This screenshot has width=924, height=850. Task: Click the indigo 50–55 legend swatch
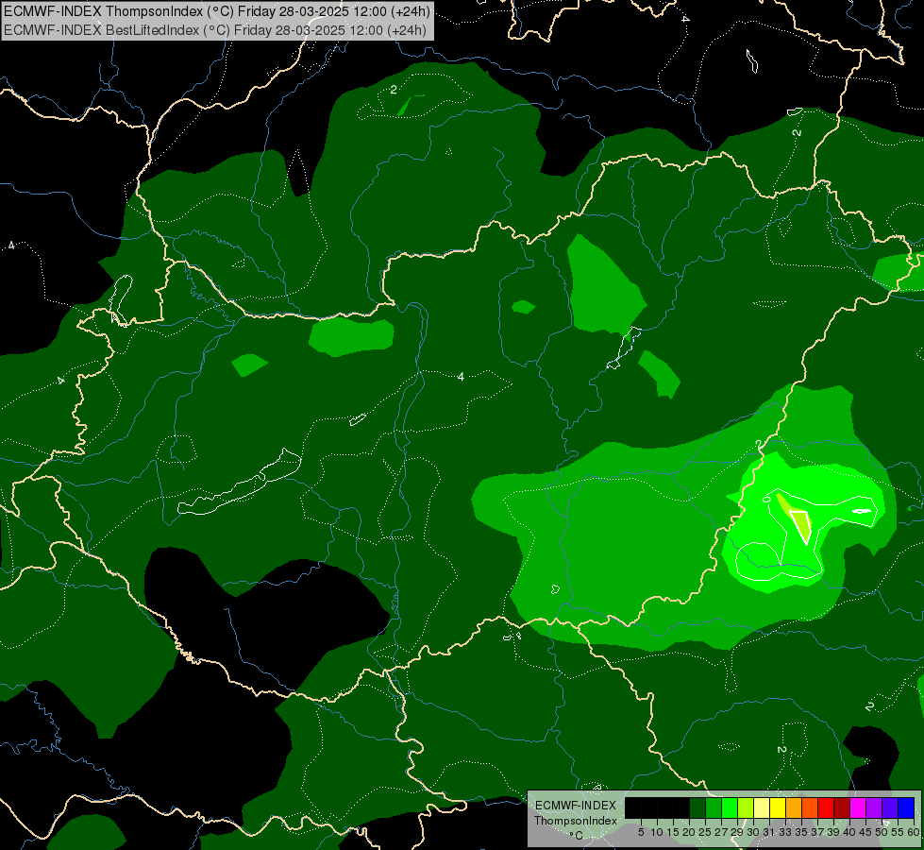click(x=890, y=807)
